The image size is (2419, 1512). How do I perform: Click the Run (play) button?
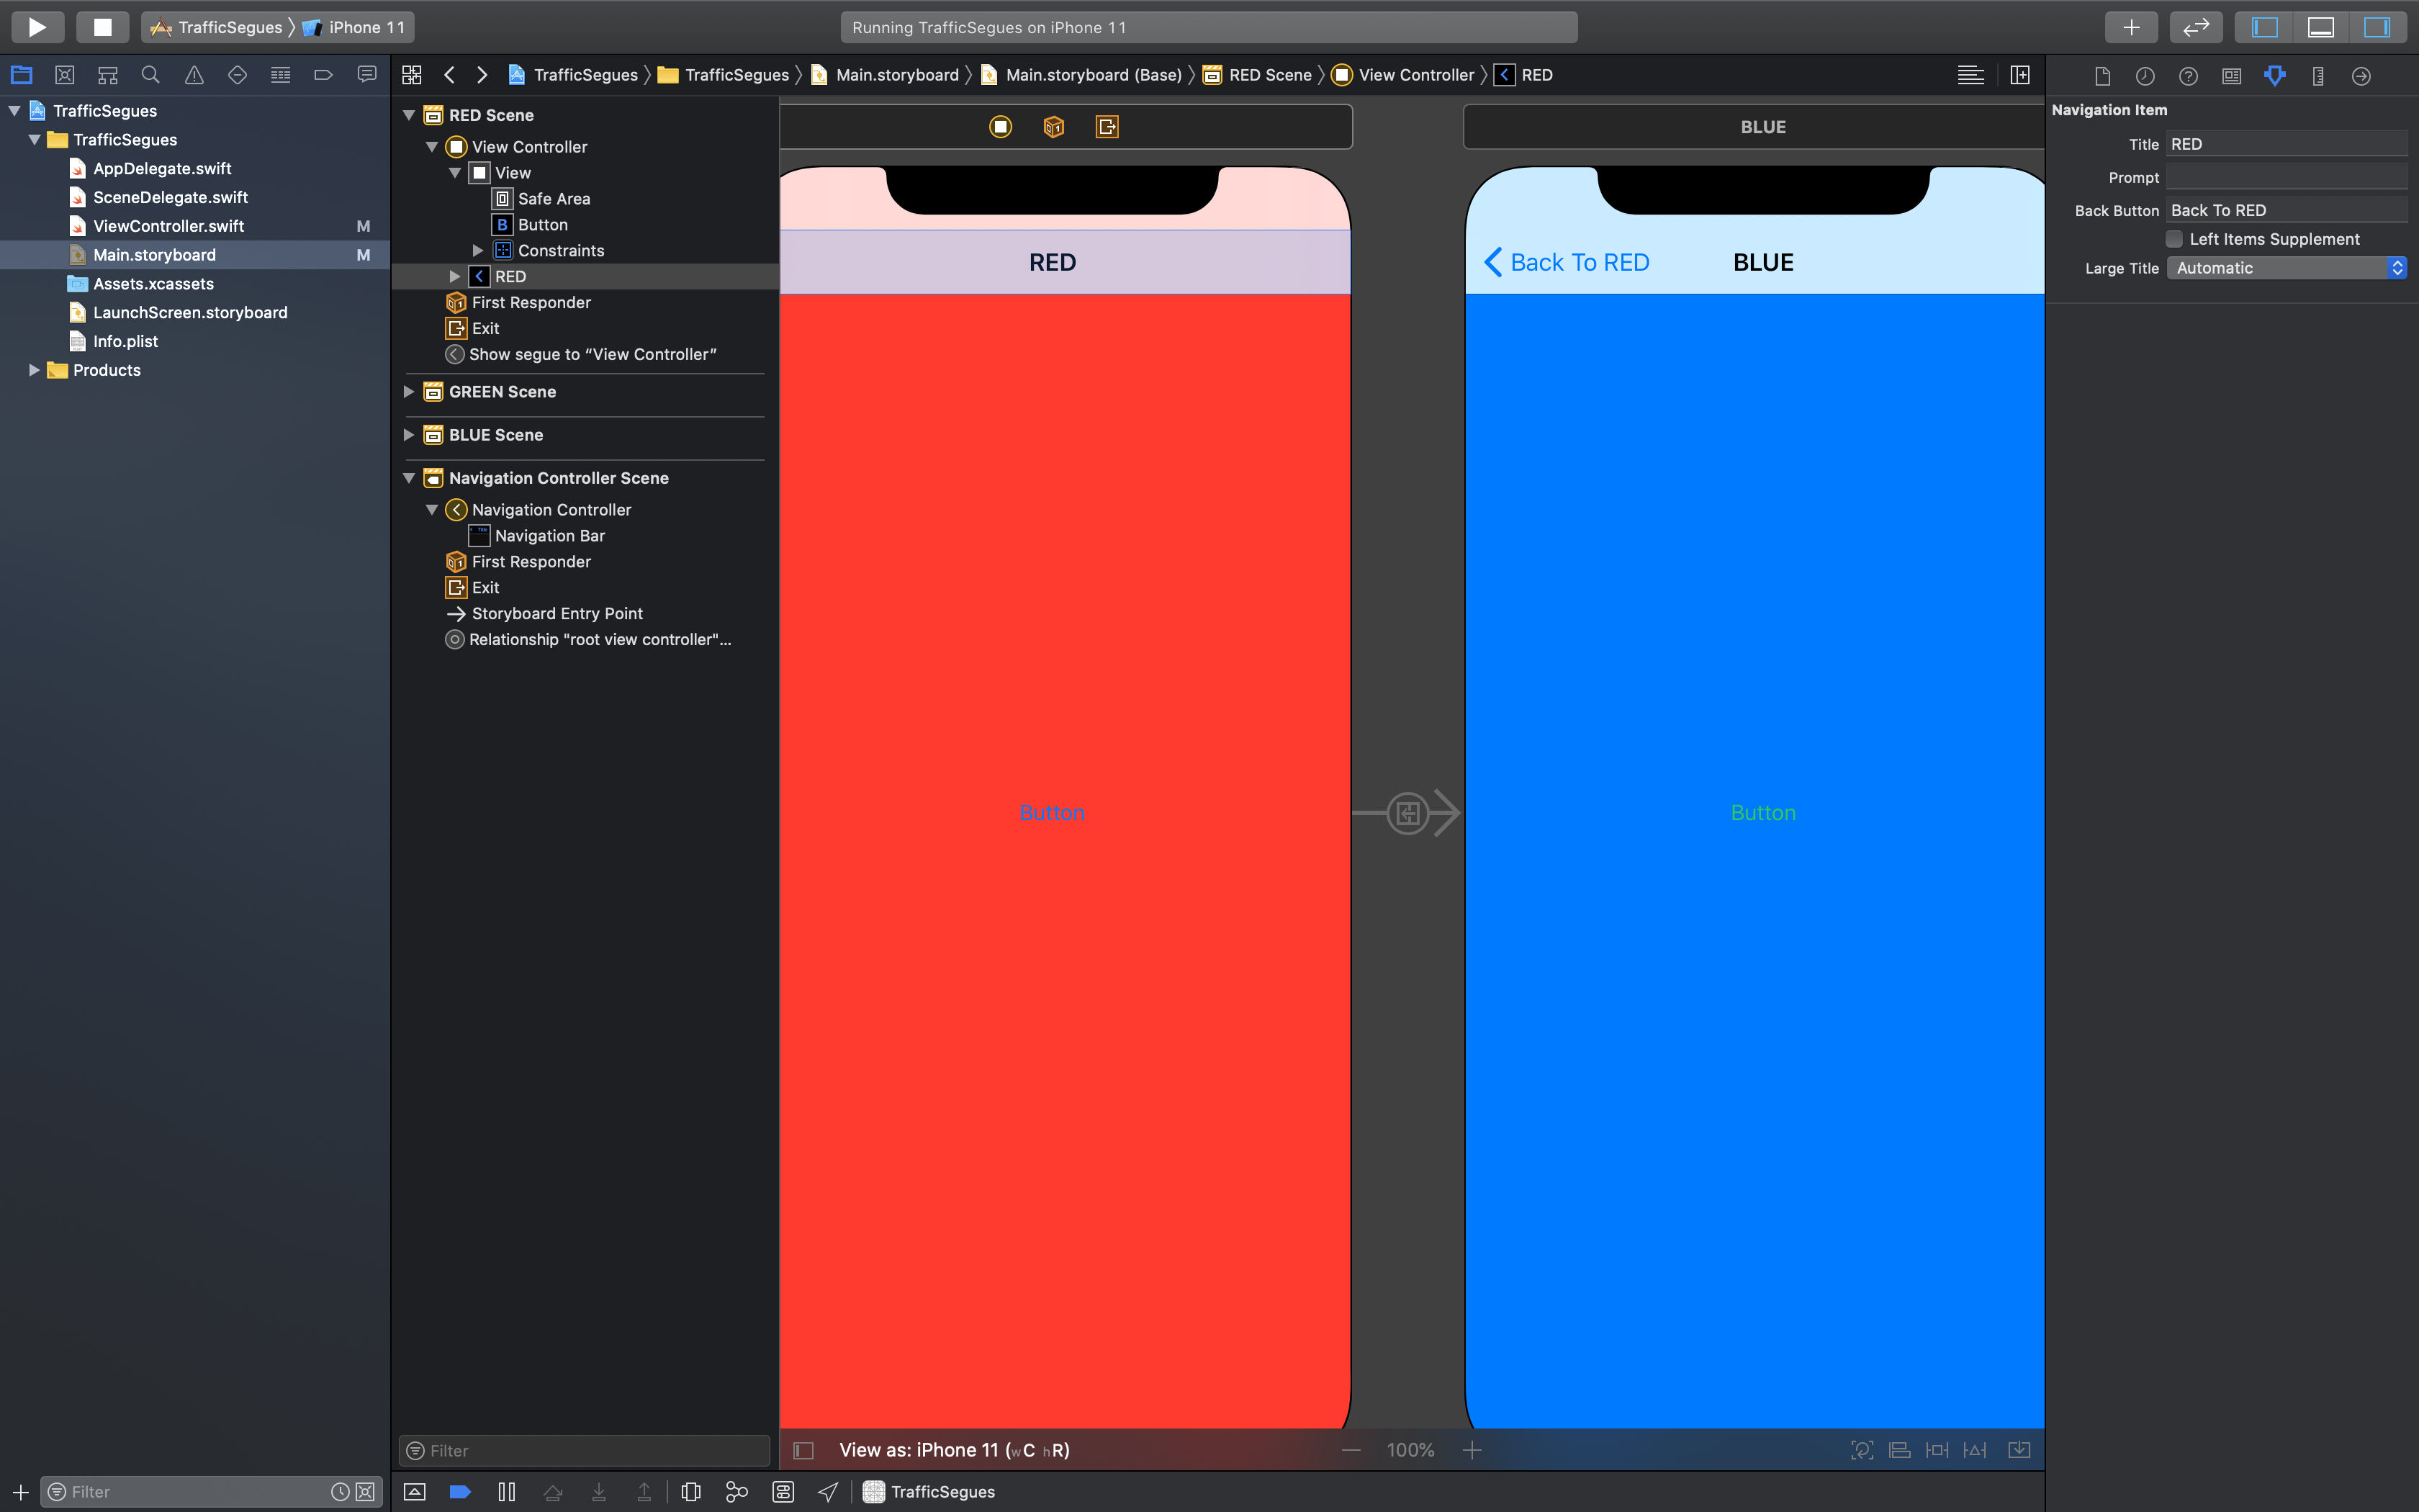(x=37, y=27)
